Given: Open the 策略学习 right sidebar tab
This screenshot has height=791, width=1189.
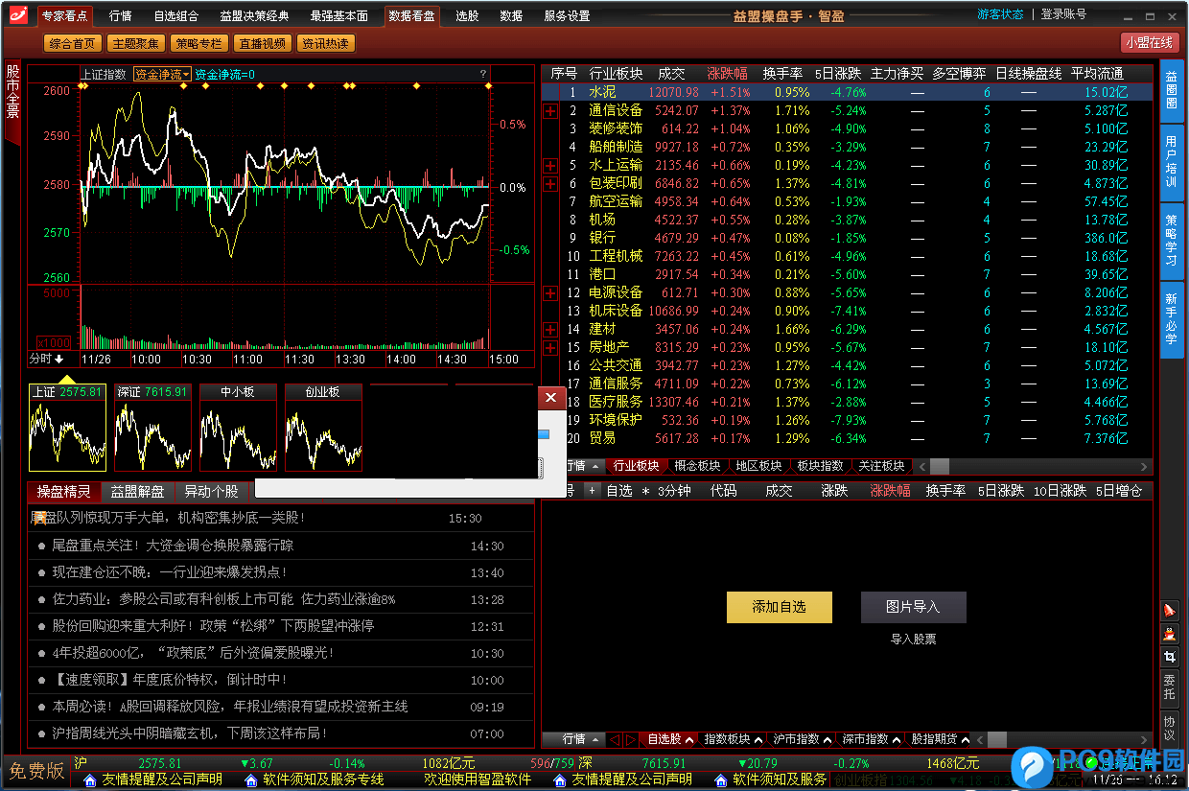Looking at the screenshot, I should (1172, 241).
